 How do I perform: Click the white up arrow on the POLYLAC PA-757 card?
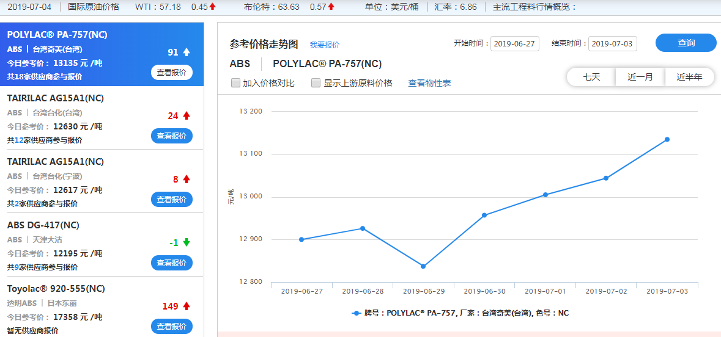[x=187, y=53]
